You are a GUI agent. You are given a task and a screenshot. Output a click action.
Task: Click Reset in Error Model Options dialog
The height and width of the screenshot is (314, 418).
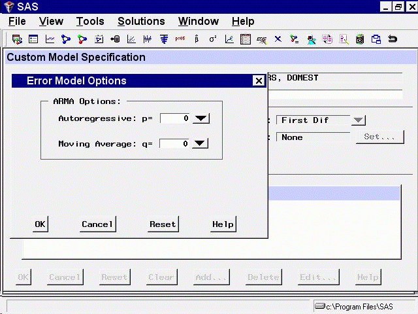click(163, 224)
